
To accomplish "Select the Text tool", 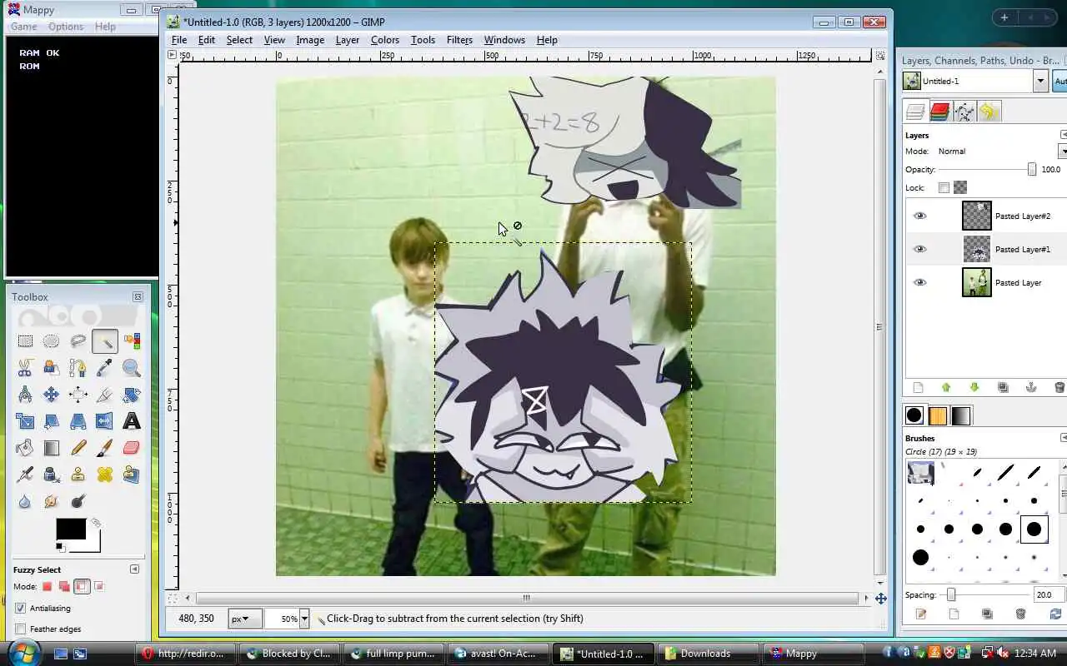I will click(132, 421).
